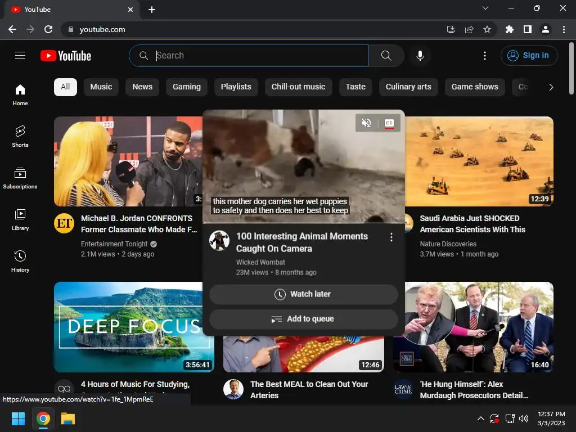
Task: Open a new browser tab
Action: pyautogui.click(x=152, y=10)
